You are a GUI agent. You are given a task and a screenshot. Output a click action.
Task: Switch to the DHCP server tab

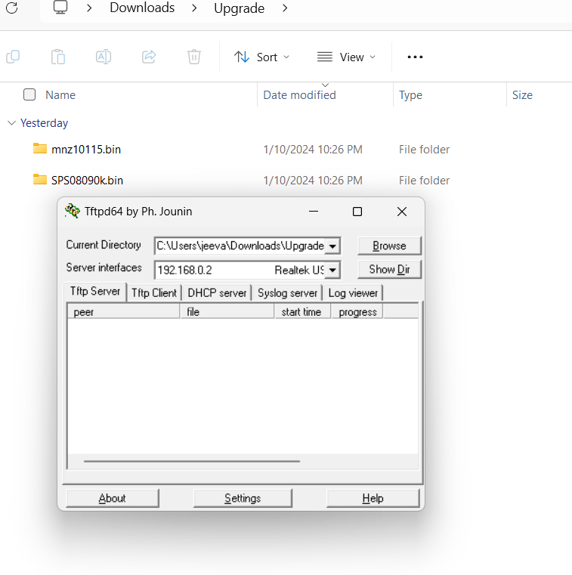coord(217,292)
